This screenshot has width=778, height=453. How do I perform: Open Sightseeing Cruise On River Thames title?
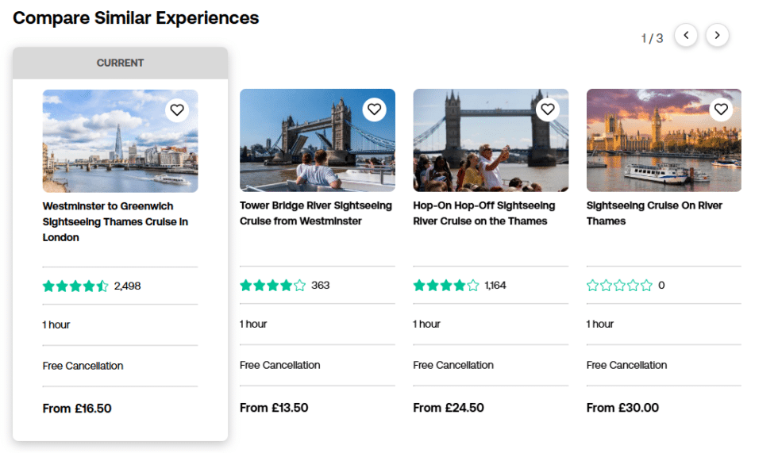pyautogui.click(x=654, y=213)
